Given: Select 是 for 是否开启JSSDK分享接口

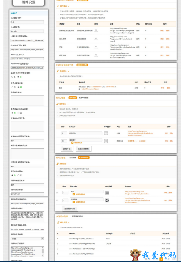Looking at the screenshot, I should [12, 77].
